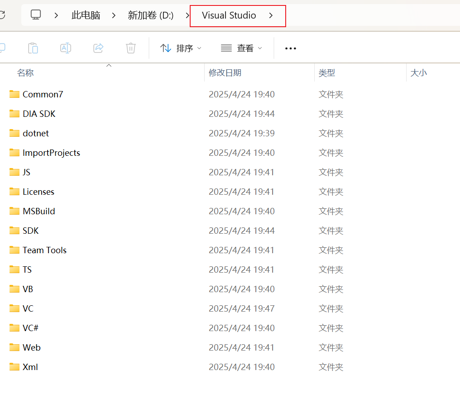Click the ImportProjects folder icon
Screen dimensions: 460x409
[x=14, y=153]
